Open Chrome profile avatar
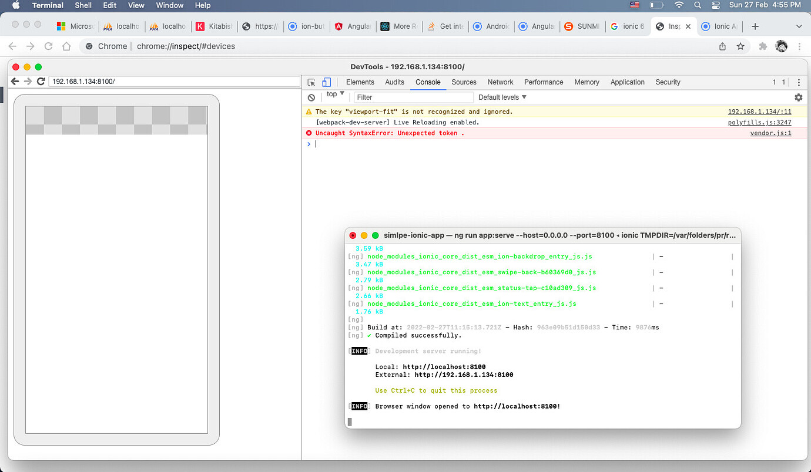The width and height of the screenshot is (811, 472). pyautogui.click(x=781, y=46)
